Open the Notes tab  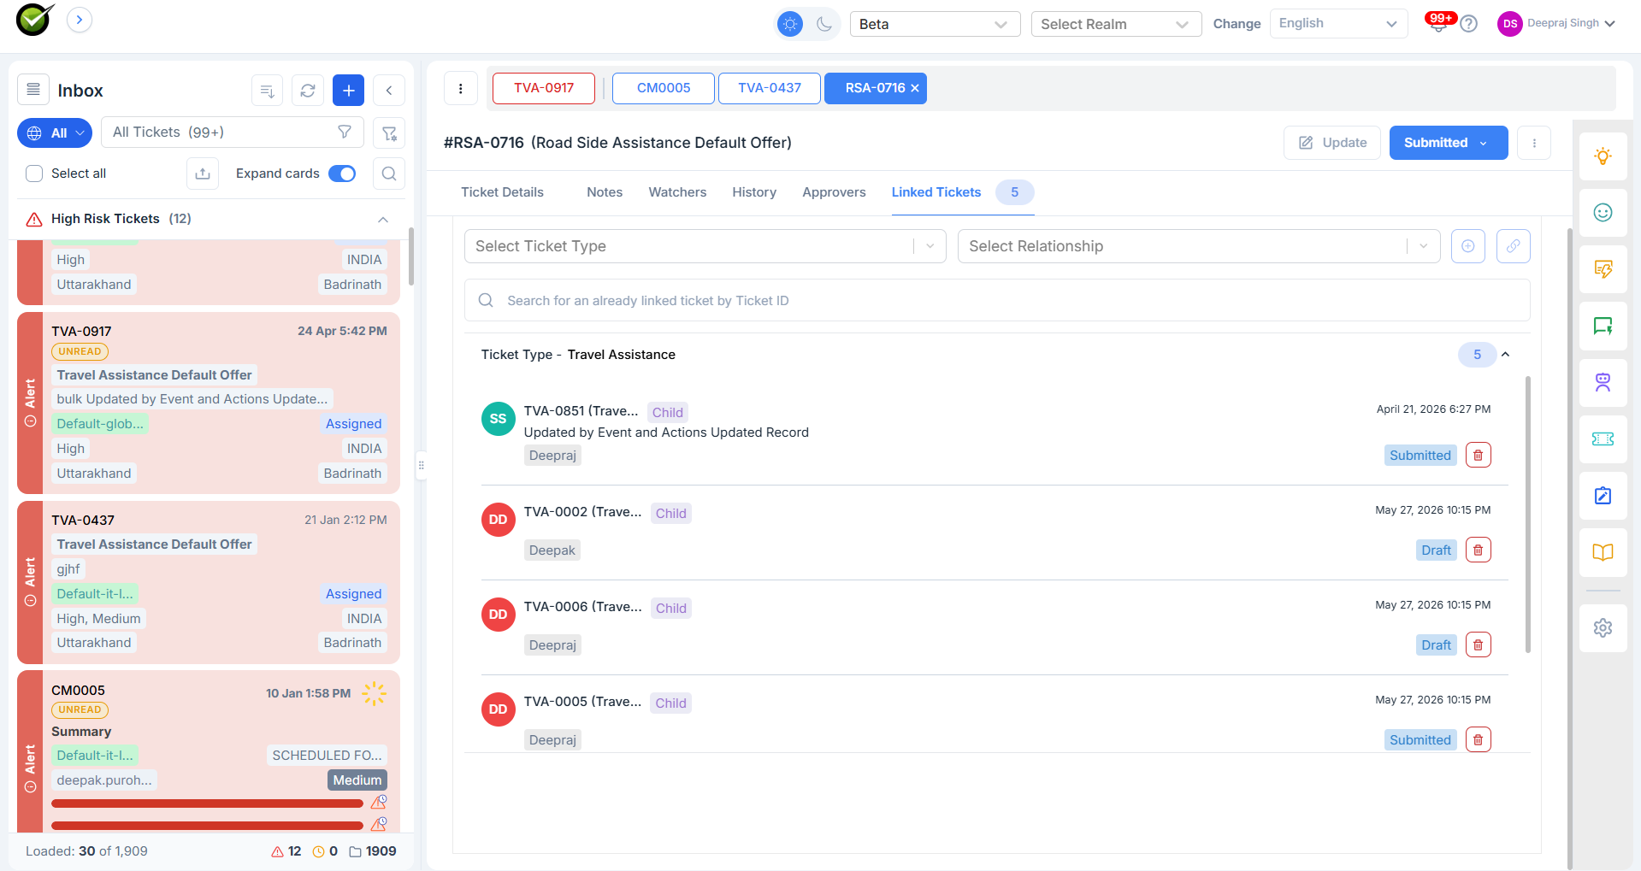click(605, 192)
